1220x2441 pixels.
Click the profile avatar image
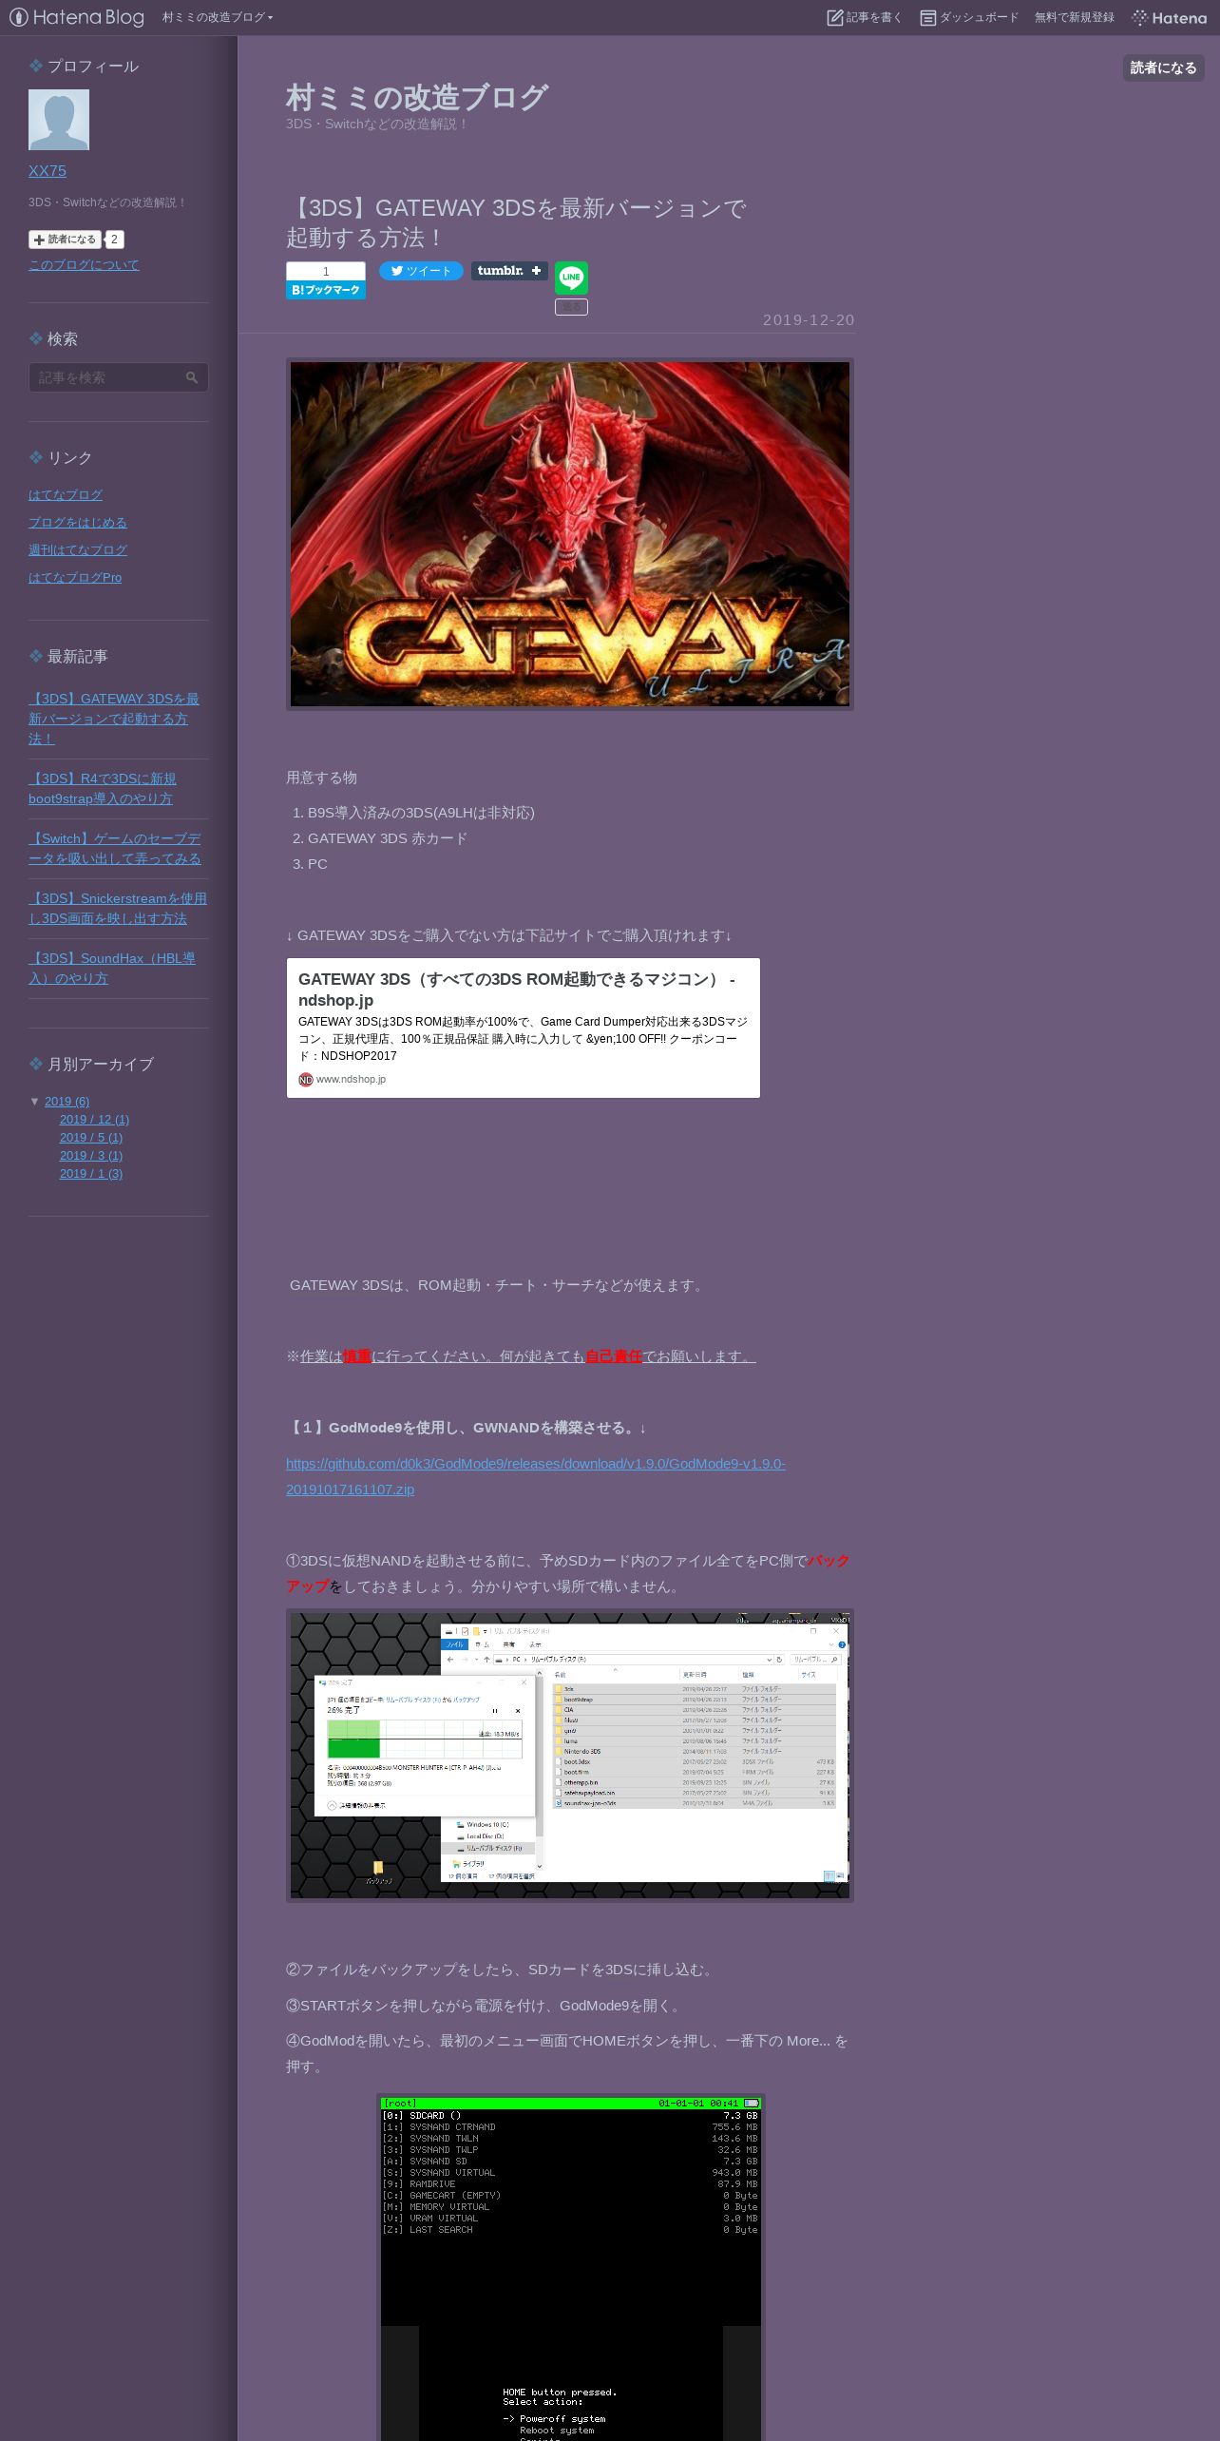(59, 120)
